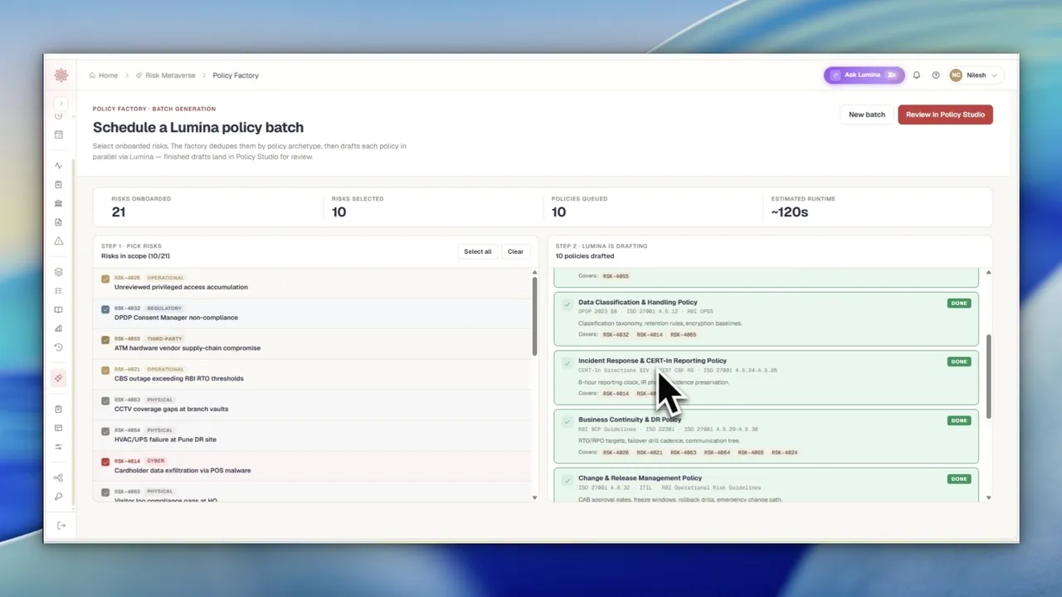The height and width of the screenshot is (597, 1062).
Task: Click the RSK-4032 tag under Data Classification policy
Action: pos(616,335)
